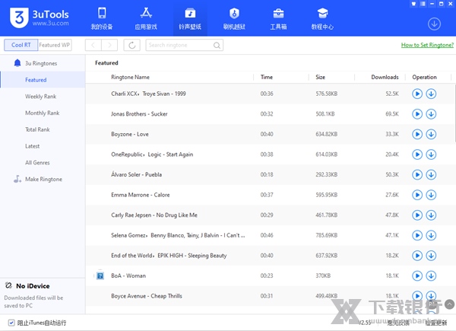Download Boyzone Love ringtone
The image size is (456, 331).
pyautogui.click(x=431, y=134)
